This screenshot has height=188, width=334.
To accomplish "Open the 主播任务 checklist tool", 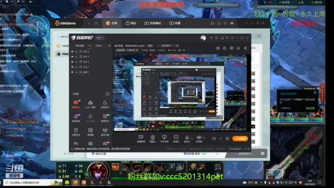I will click(76, 130).
